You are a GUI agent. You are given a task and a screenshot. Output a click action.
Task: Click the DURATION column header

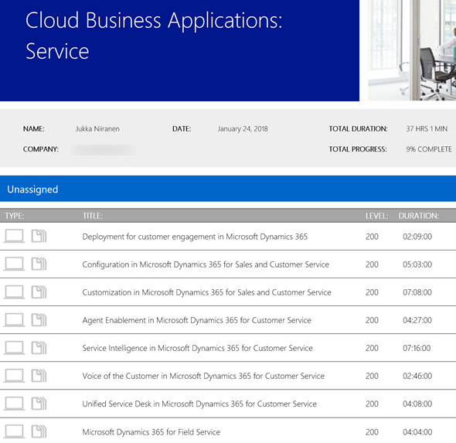point(418,216)
